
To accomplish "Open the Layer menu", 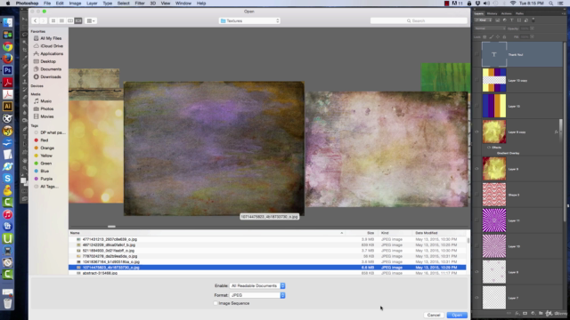I will [x=92, y=4].
